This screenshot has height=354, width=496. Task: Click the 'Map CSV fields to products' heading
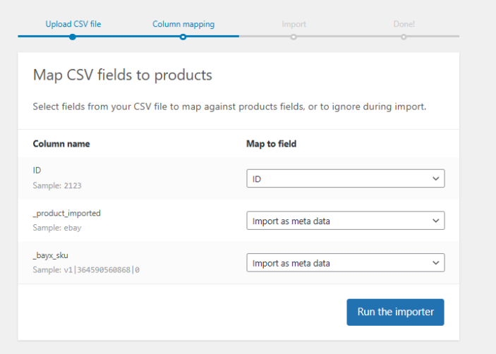pyautogui.click(x=123, y=75)
